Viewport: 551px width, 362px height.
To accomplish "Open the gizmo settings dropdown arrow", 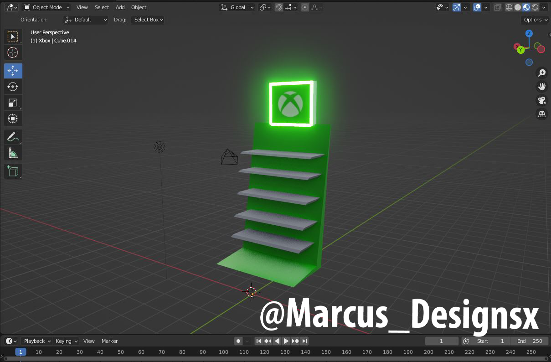I will click(465, 7).
